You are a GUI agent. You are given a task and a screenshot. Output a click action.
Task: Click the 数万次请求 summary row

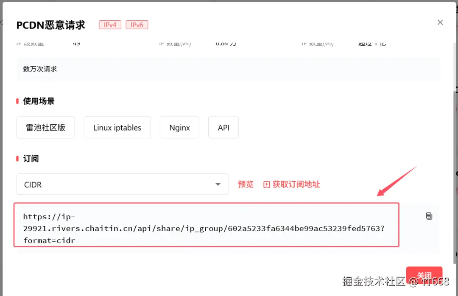tap(39, 69)
